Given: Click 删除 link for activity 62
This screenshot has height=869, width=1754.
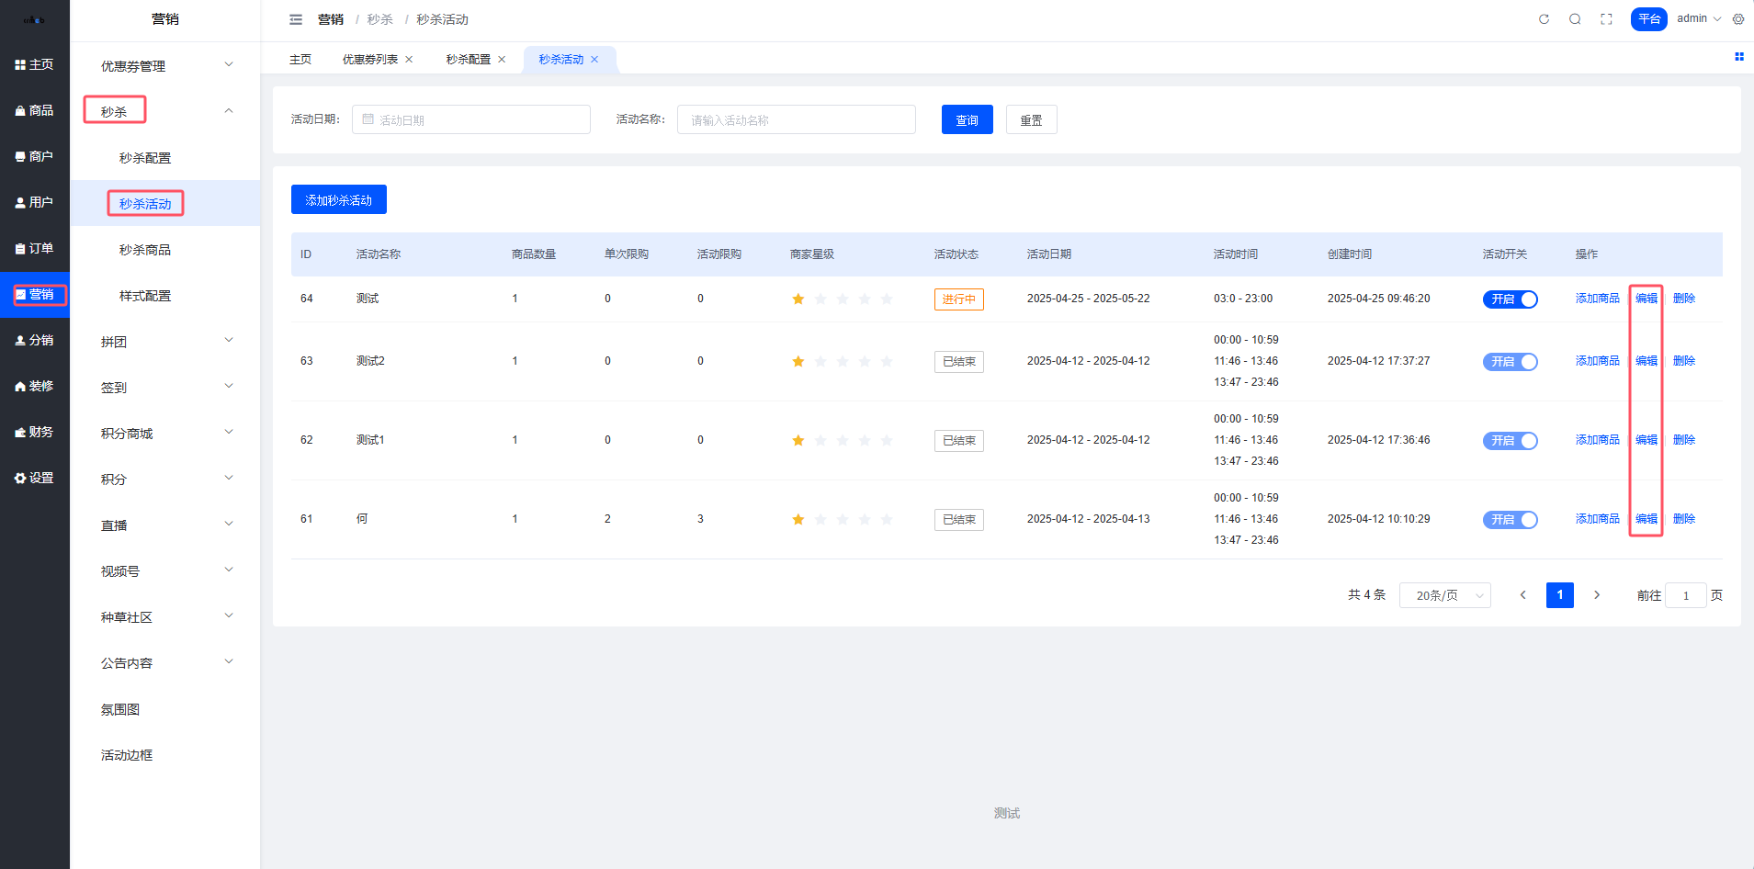Looking at the screenshot, I should (x=1683, y=440).
